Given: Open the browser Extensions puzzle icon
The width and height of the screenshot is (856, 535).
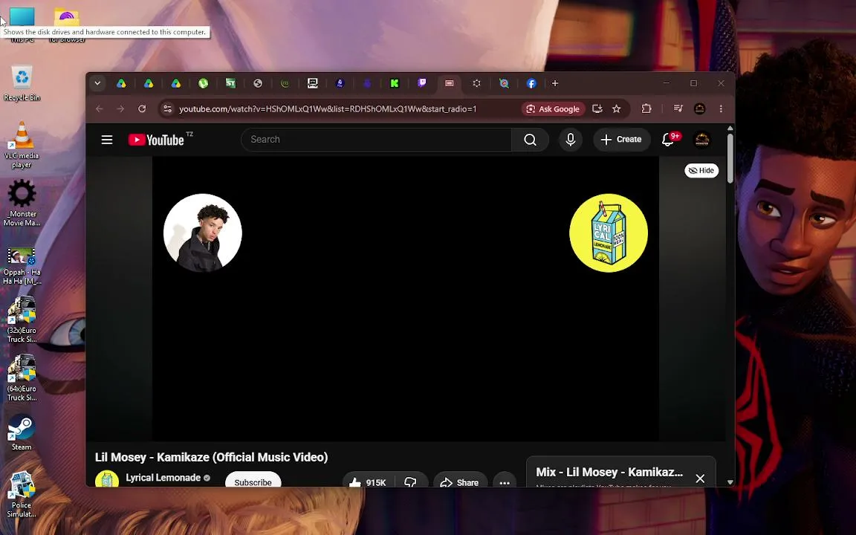Looking at the screenshot, I should coord(646,108).
